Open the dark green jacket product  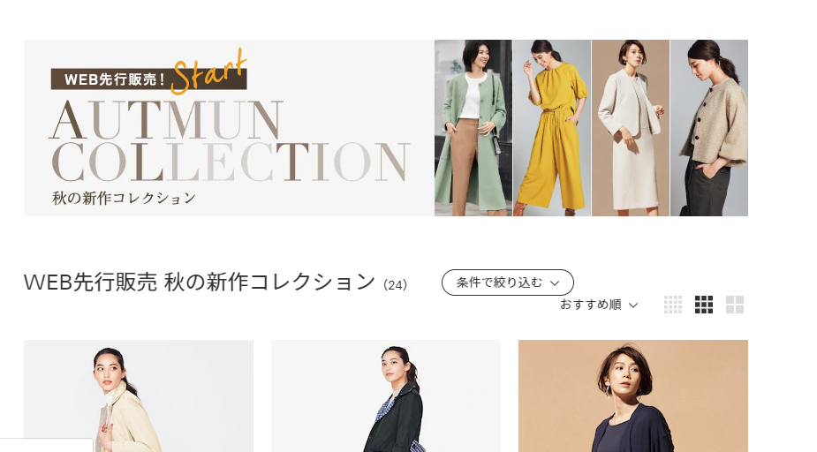click(386, 395)
